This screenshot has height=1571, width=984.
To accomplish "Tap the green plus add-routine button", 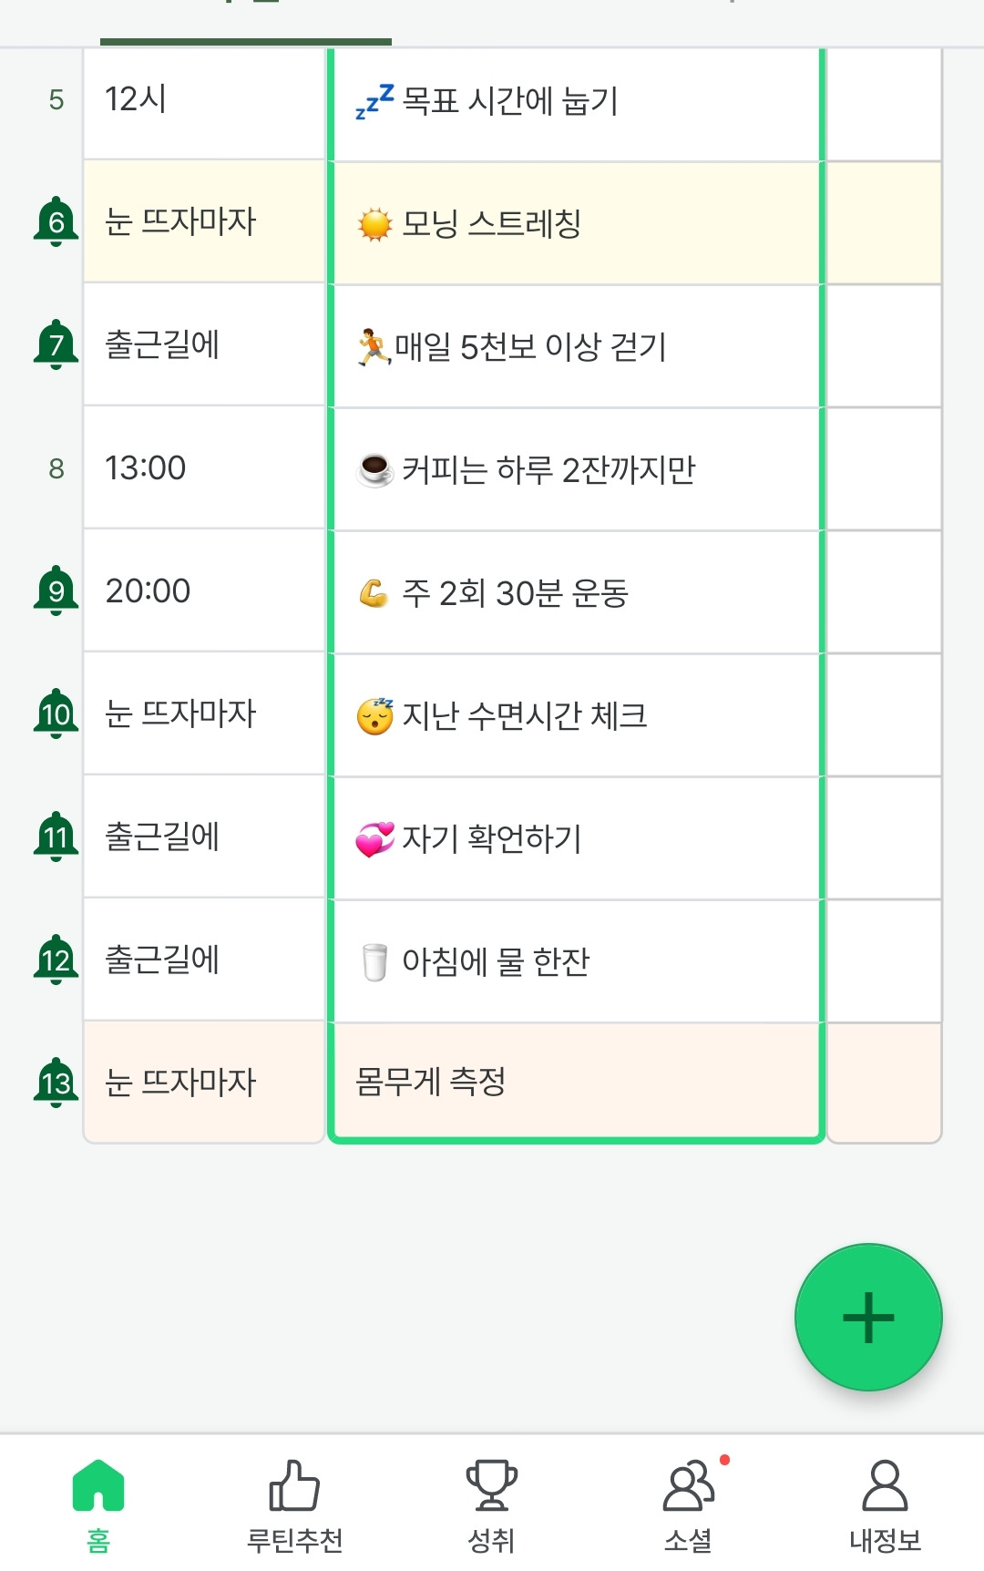I will tap(867, 1317).
